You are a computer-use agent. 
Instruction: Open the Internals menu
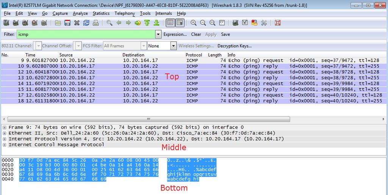point(164,13)
